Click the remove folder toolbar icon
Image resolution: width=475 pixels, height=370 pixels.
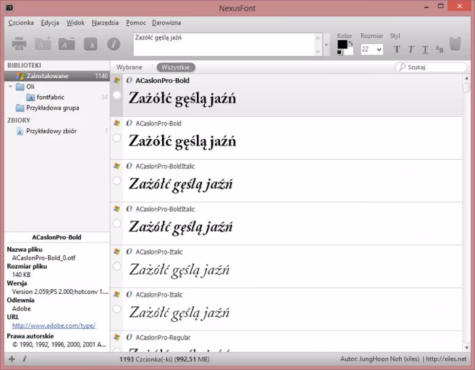(x=66, y=44)
